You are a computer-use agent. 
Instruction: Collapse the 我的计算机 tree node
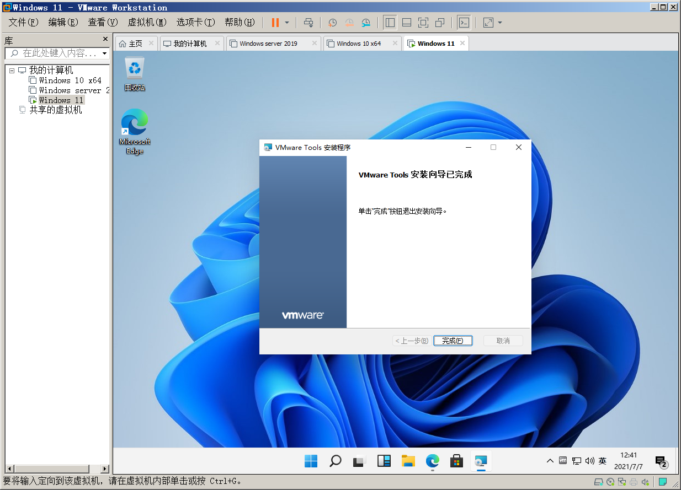click(12, 71)
